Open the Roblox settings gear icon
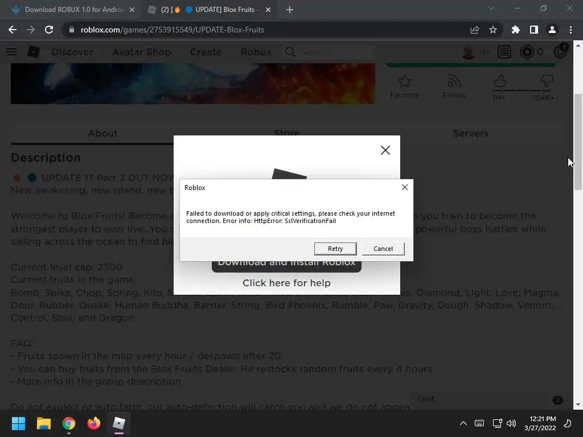 tap(560, 52)
